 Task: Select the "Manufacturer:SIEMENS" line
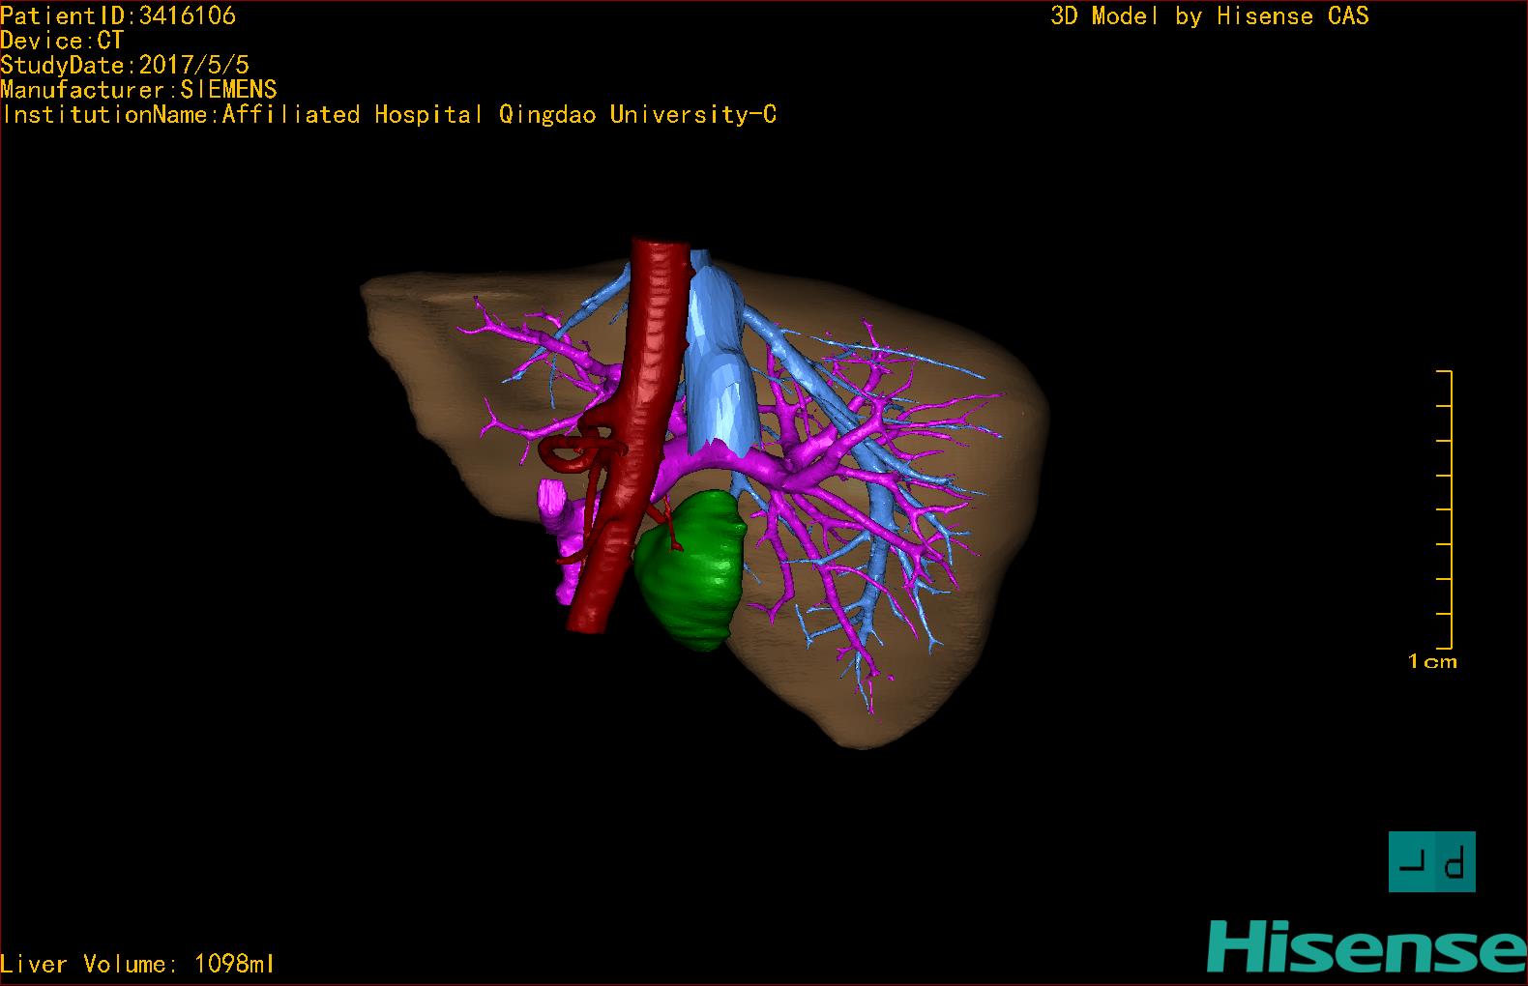[x=138, y=90]
